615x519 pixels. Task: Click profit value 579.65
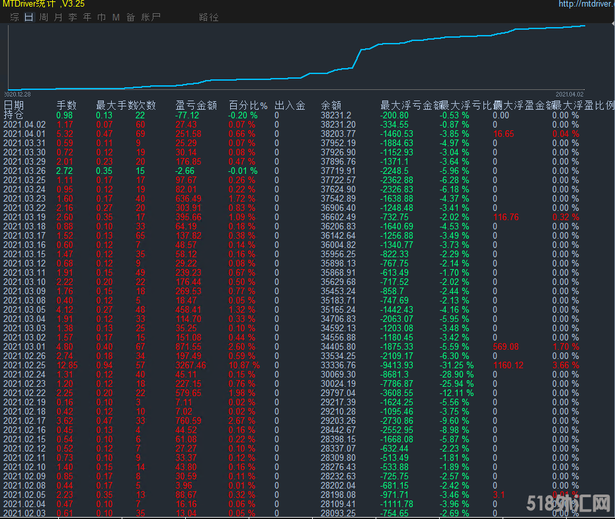click(188, 393)
